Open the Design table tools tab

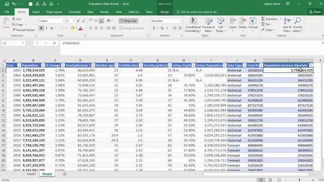(x=165, y=12)
